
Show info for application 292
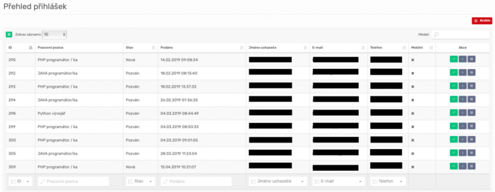(463, 73)
